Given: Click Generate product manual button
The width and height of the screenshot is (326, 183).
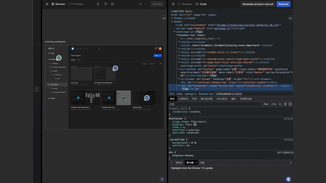Looking at the screenshot, I should pos(258,4).
